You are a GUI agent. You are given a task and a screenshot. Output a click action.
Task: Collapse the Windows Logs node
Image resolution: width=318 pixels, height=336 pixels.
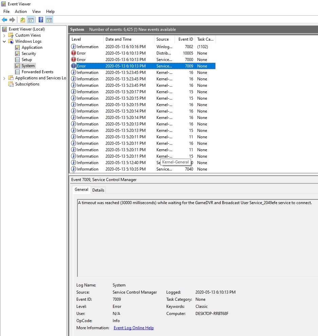click(4, 41)
